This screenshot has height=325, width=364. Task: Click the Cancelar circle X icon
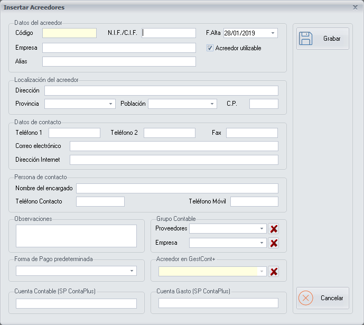pos(306,298)
